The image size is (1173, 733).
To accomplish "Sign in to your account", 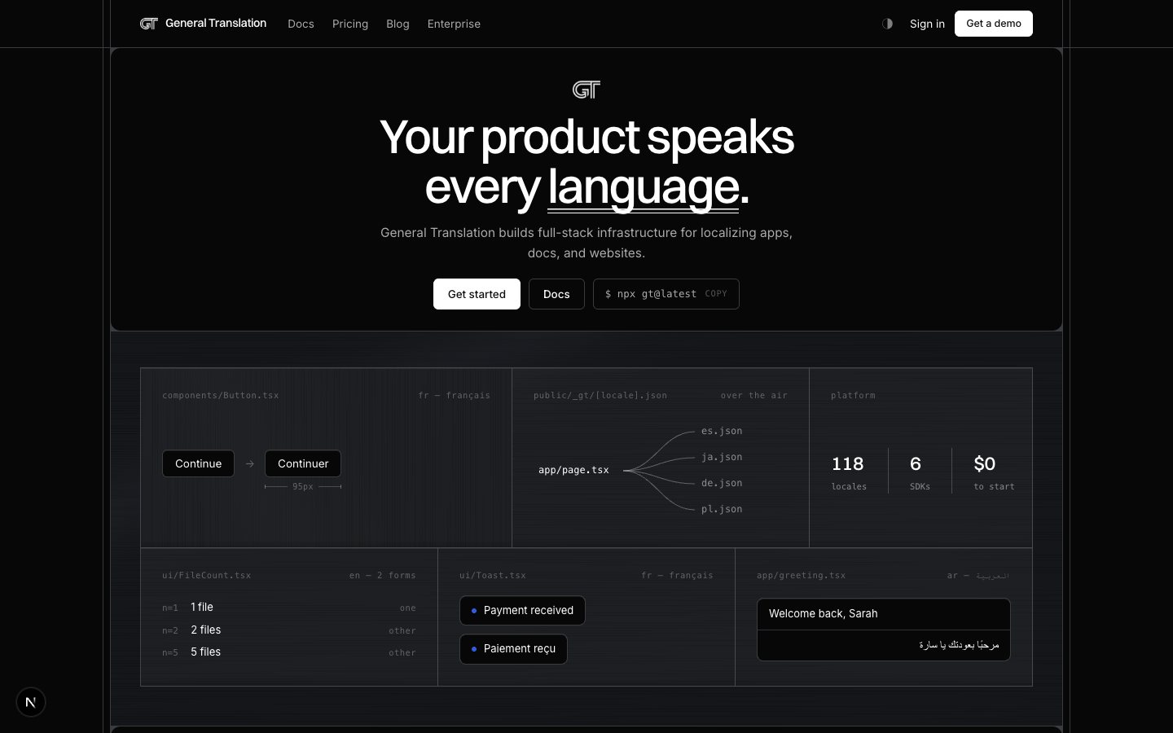I will pos(927,24).
